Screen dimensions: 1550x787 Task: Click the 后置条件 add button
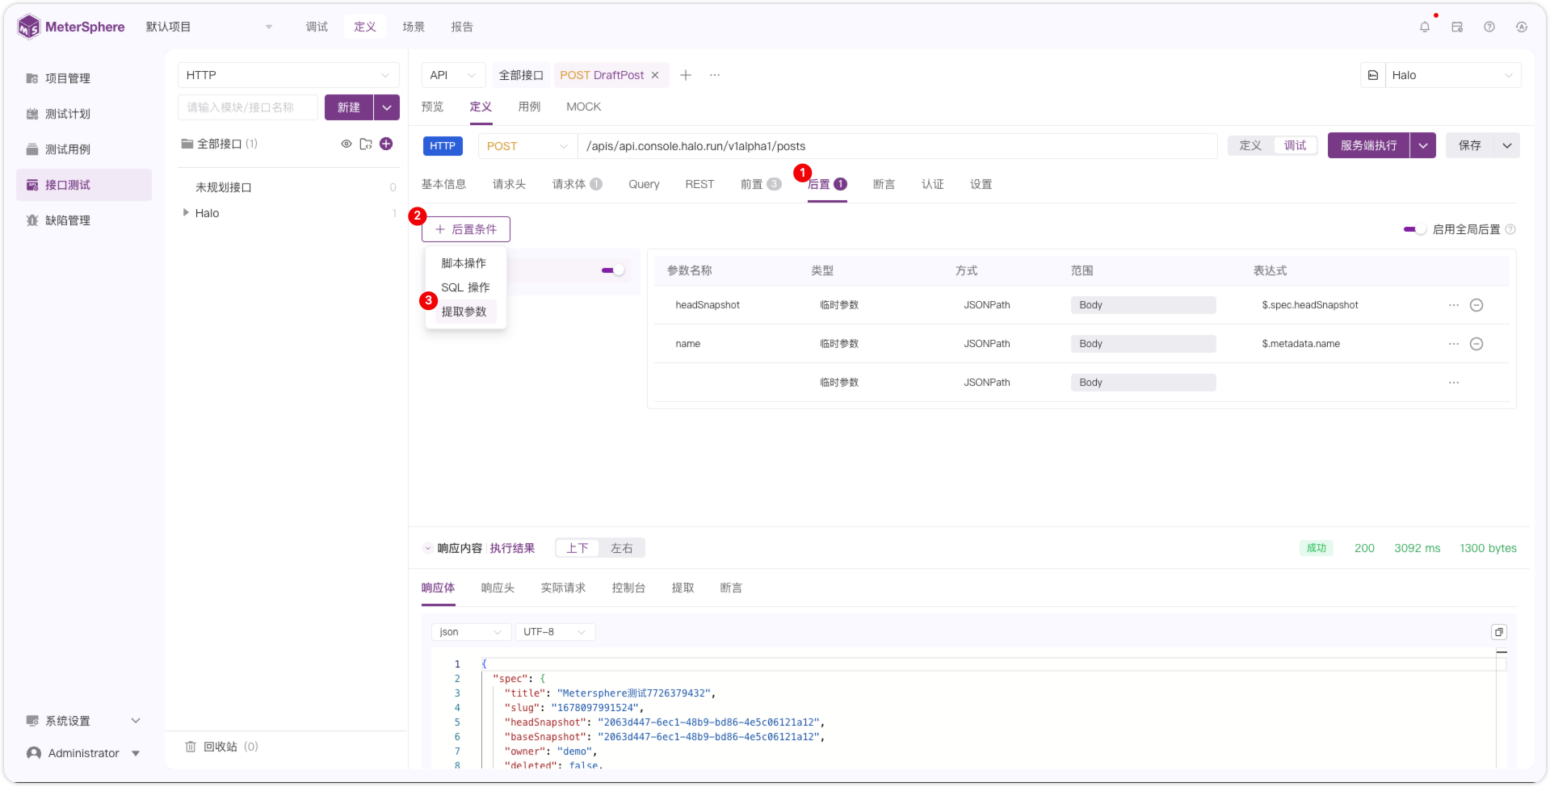tap(466, 229)
